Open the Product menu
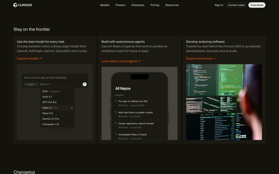The image size is (279, 174). click(x=120, y=5)
